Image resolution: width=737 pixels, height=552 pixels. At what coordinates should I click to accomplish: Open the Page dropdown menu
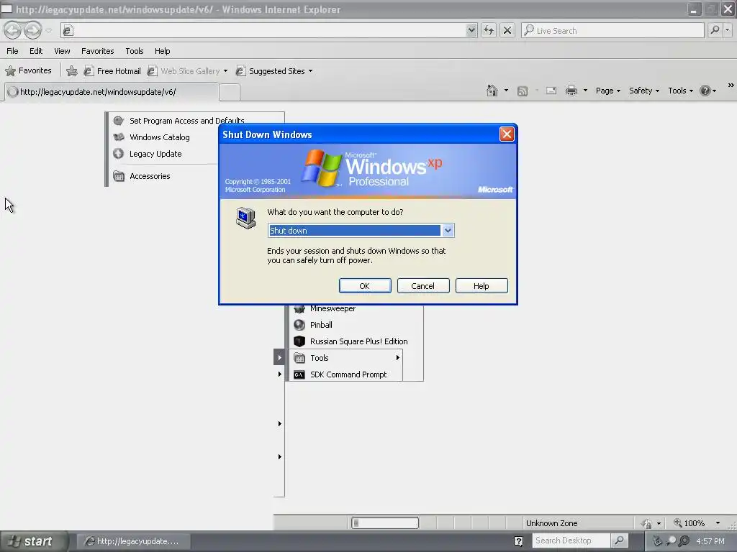click(607, 91)
